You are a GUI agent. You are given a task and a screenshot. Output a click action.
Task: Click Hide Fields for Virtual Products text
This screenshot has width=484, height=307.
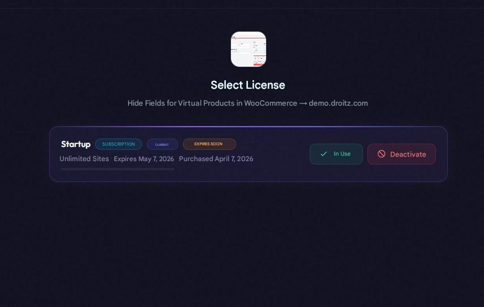pyautogui.click(x=181, y=103)
